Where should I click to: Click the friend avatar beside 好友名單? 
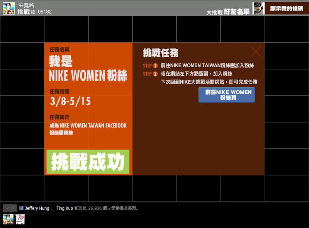coord(258,9)
